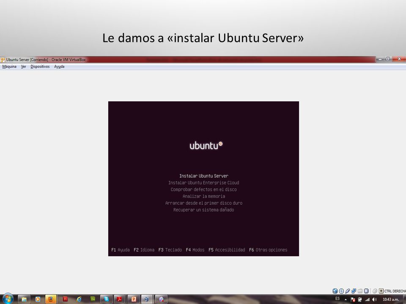Click the host key arrow icon

pyautogui.click(x=381, y=291)
